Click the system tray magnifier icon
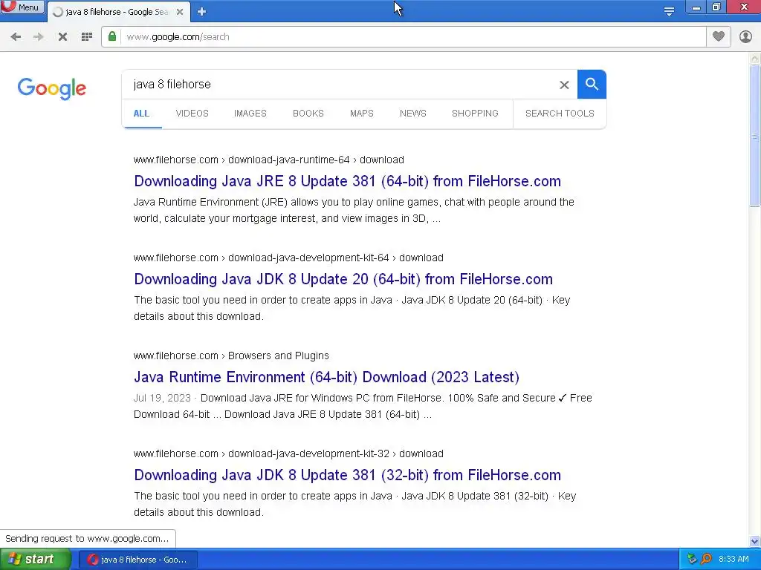Image resolution: width=761 pixels, height=570 pixels. pos(707,560)
